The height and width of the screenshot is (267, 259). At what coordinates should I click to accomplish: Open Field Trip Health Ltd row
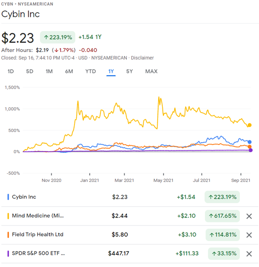129,235
